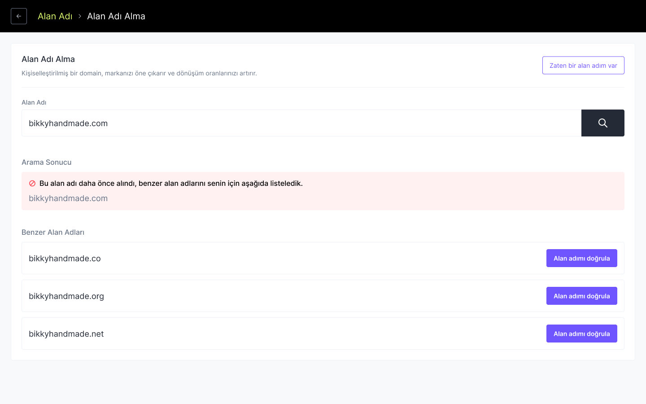Select the "Alan Adı Alma" breadcrumb item

(116, 16)
